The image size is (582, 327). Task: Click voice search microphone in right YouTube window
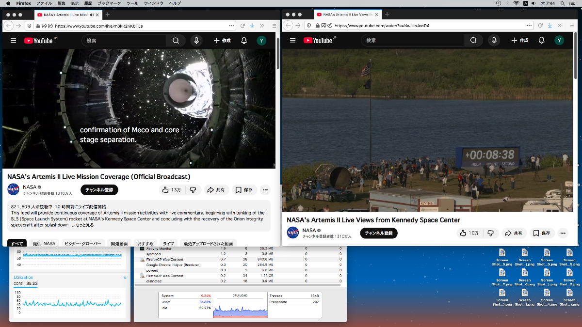tap(494, 41)
